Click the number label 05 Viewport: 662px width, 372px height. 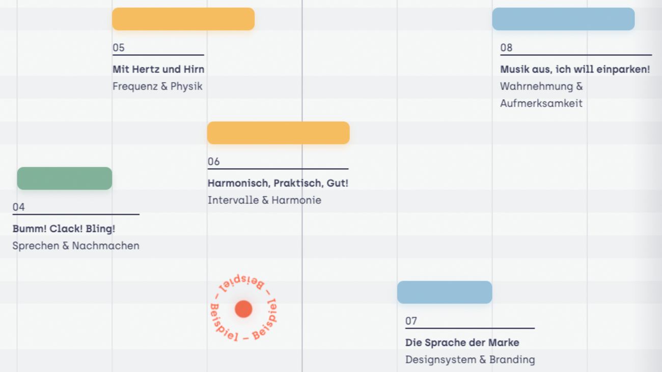119,48
